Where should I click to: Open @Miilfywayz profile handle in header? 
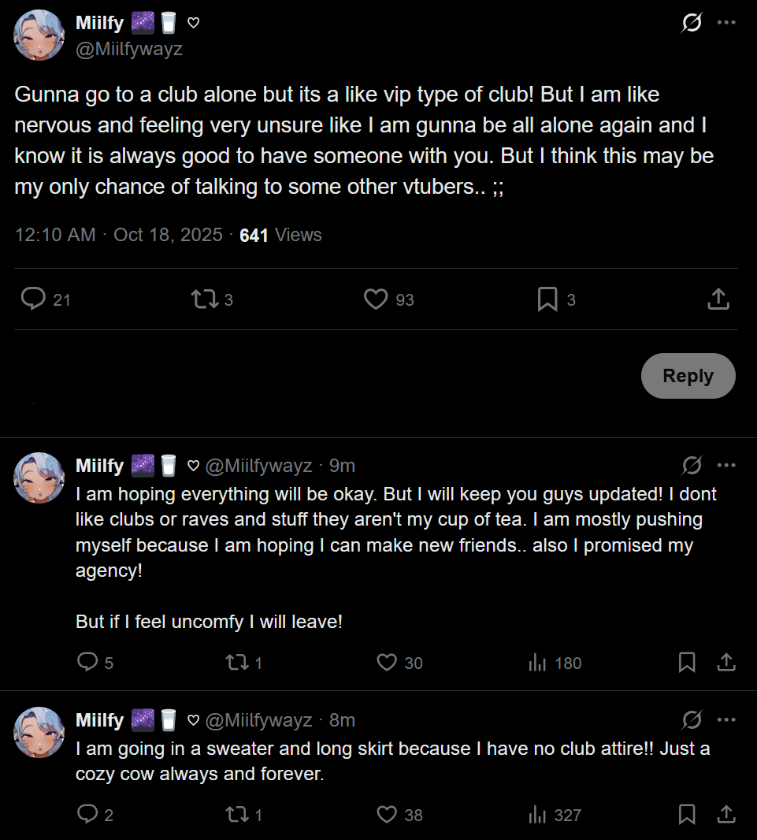(129, 49)
